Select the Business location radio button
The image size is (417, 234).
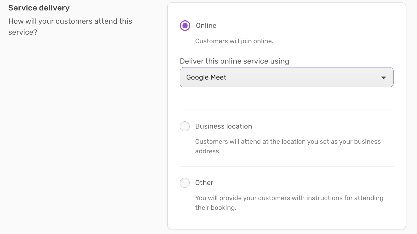coord(185,126)
